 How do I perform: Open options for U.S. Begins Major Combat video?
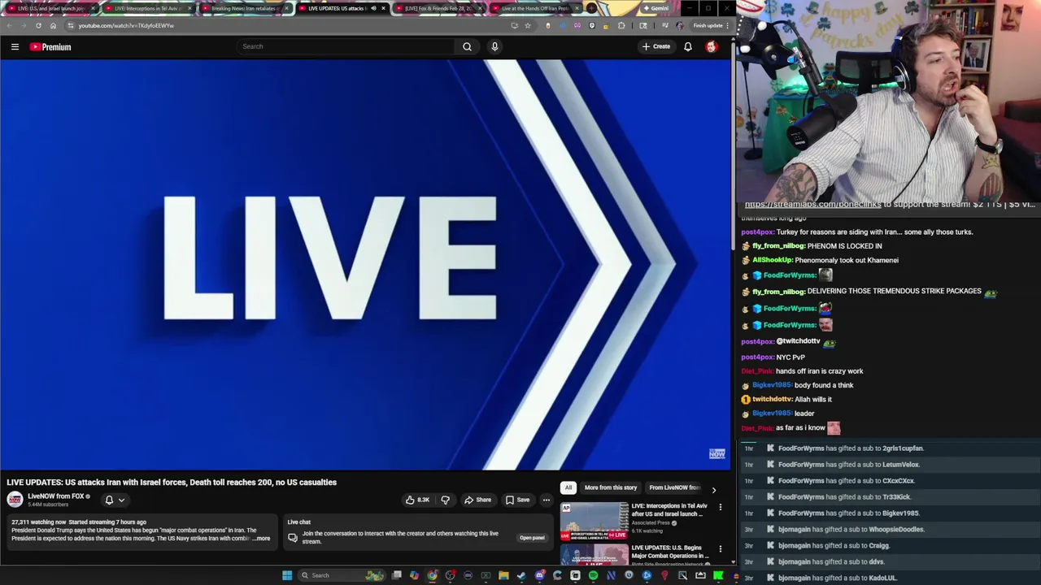(720, 549)
